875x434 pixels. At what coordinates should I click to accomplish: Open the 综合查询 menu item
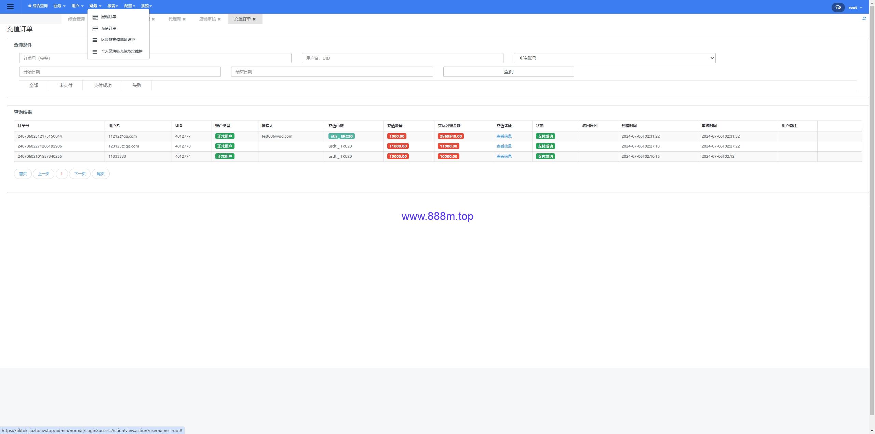pos(38,6)
